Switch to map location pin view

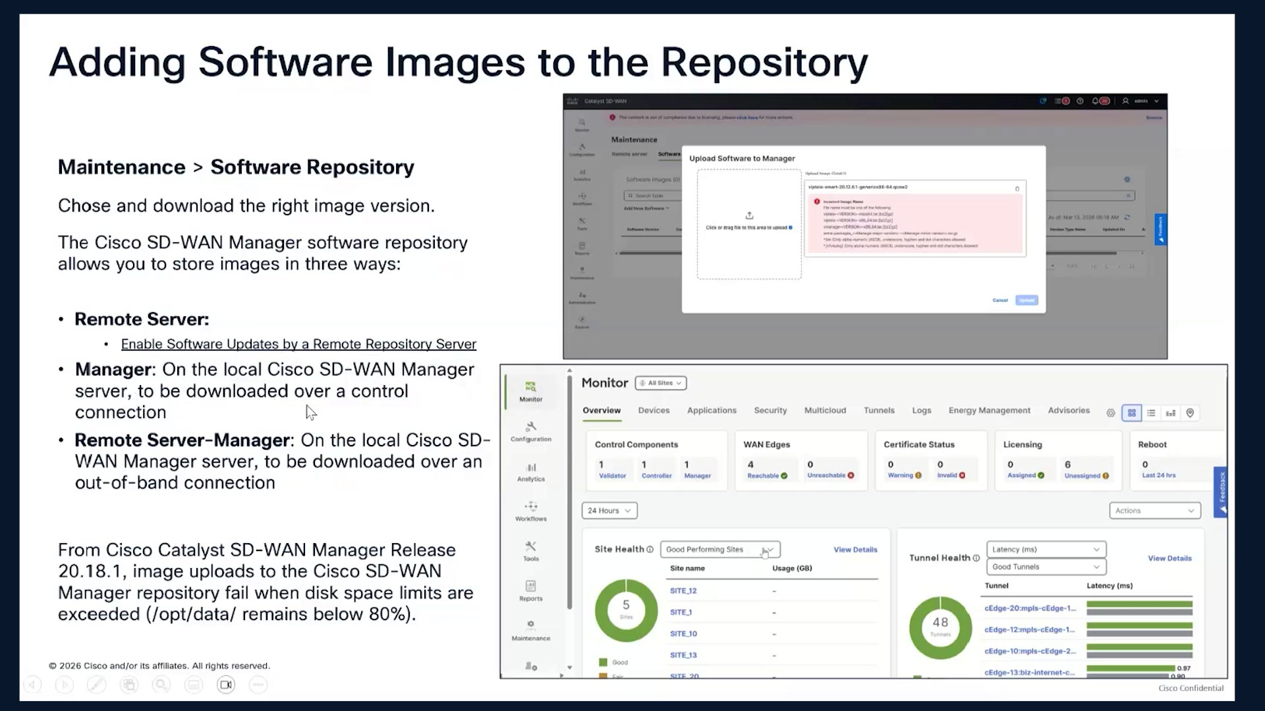[x=1190, y=413]
